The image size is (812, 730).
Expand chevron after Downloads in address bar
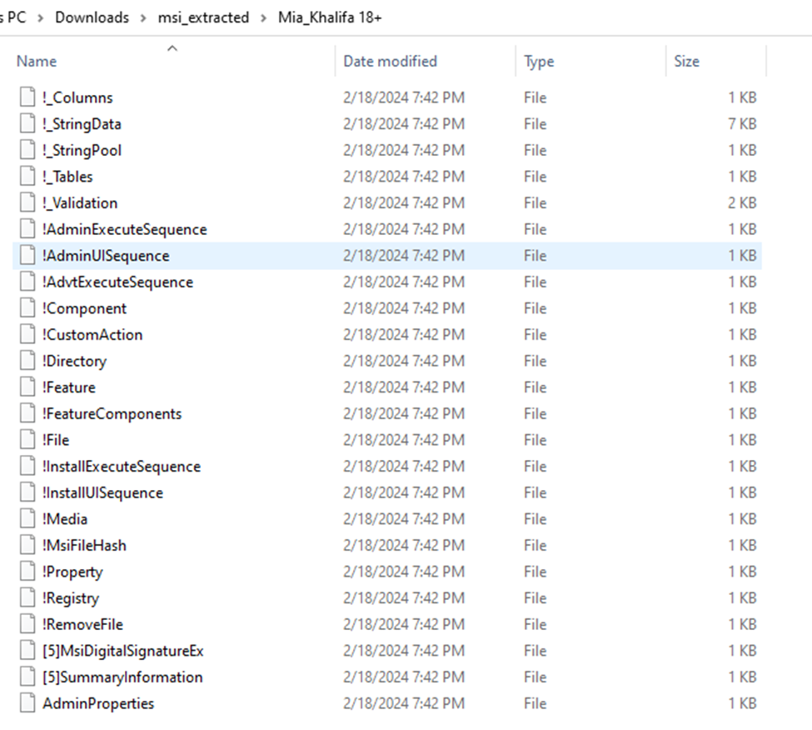pos(143,17)
